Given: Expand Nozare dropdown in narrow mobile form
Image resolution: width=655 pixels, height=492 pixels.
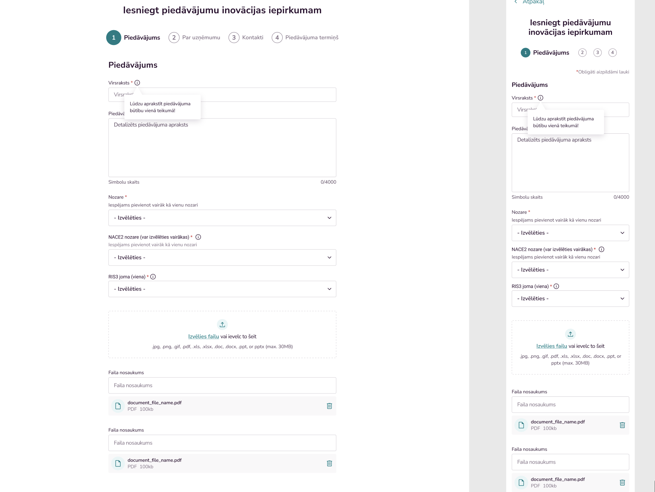Looking at the screenshot, I should (570, 233).
